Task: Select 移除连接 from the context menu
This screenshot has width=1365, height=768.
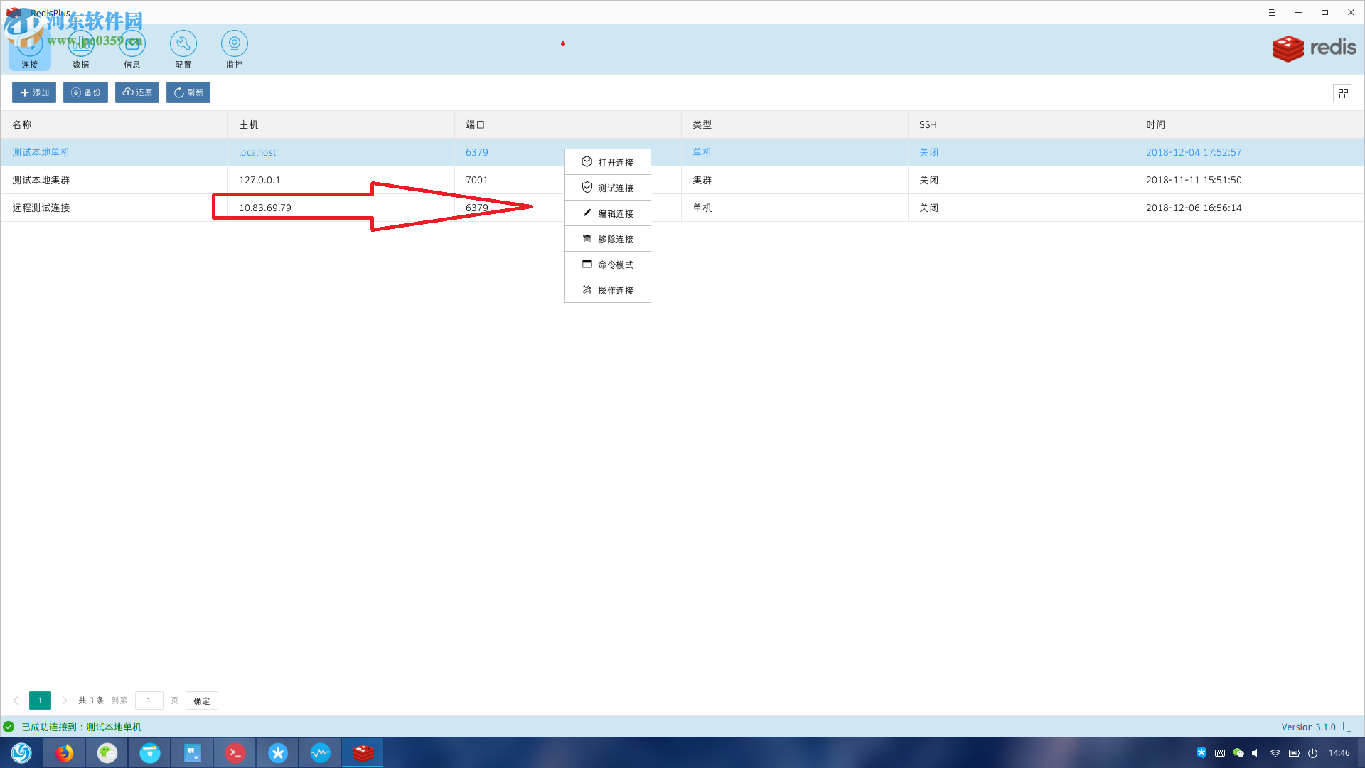Action: pyautogui.click(x=608, y=239)
